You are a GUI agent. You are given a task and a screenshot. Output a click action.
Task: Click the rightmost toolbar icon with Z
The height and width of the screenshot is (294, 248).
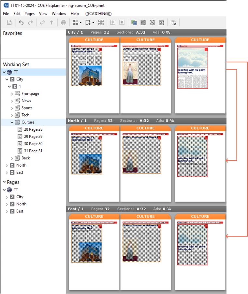pyautogui.click(x=173, y=23)
